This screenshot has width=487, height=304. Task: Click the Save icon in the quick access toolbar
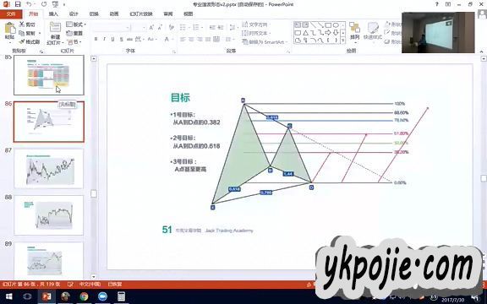18,4
